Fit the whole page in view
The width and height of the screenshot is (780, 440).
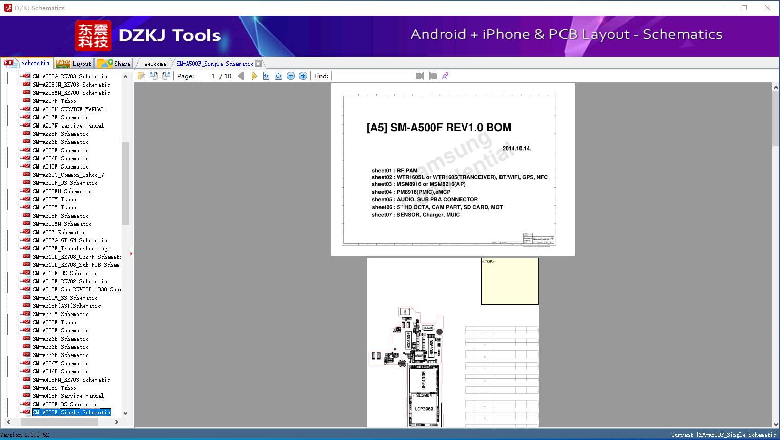point(278,76)
